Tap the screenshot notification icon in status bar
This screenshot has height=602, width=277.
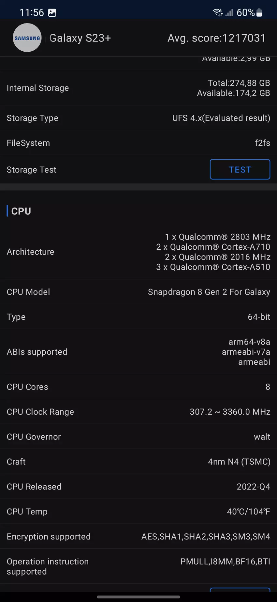click(52, 13)
